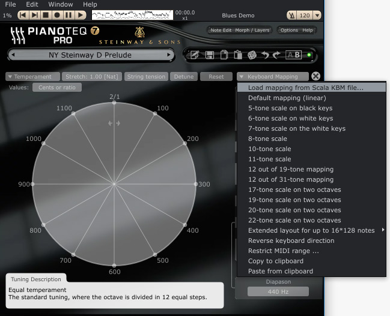
Task: Choose 12 out of 31-tone mapping
Action: [x=312, y=179]
